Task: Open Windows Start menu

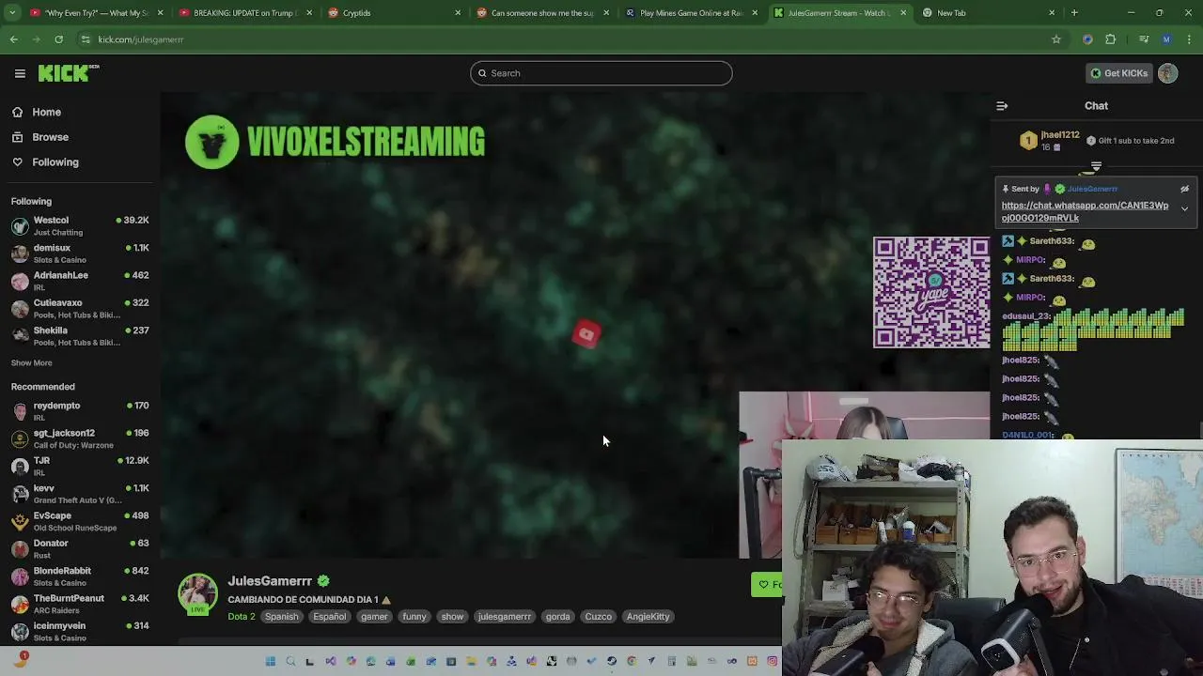Action: [270, 661]
